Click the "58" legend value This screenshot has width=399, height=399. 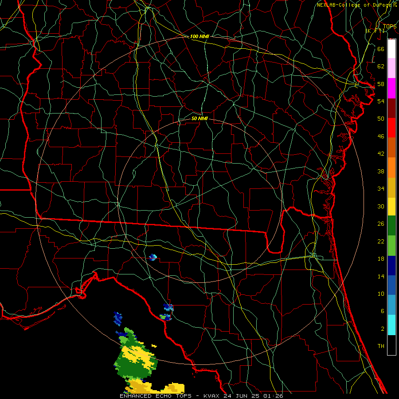tap(381, 84)
